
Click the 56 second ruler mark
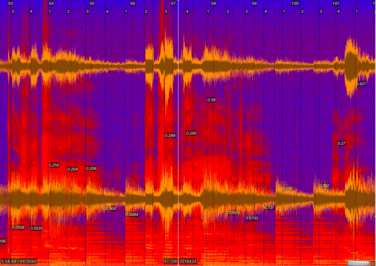point(132,4)
